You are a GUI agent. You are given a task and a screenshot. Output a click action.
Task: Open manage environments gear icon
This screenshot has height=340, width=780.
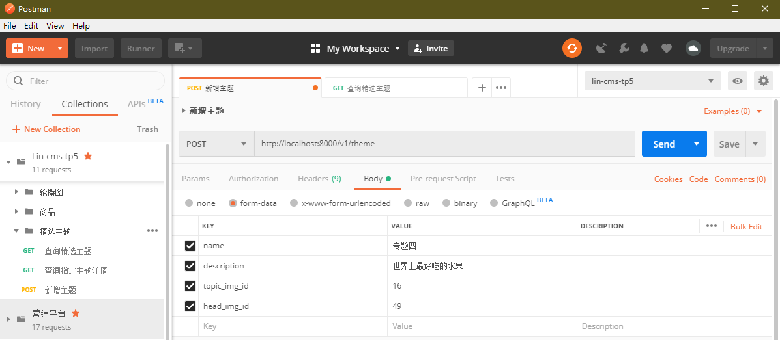[764, 81]
